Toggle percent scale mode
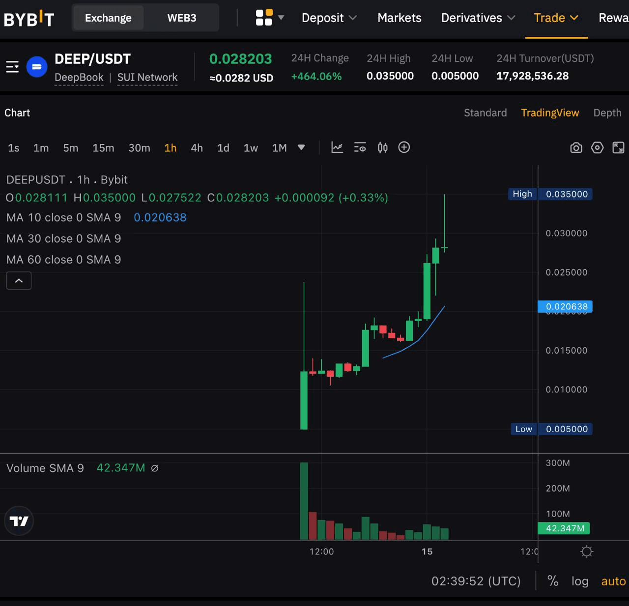 point(553,581)
